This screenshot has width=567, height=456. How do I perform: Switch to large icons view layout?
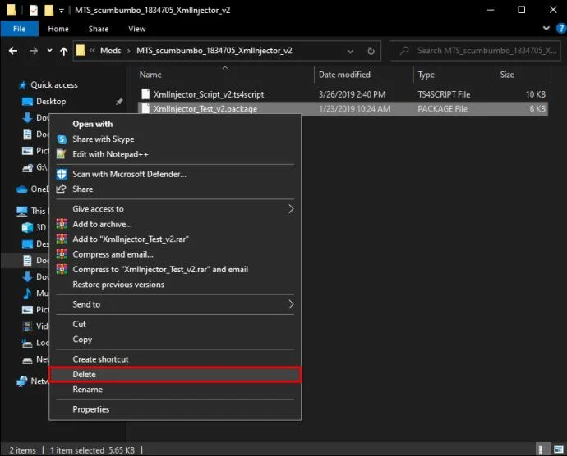558,450
